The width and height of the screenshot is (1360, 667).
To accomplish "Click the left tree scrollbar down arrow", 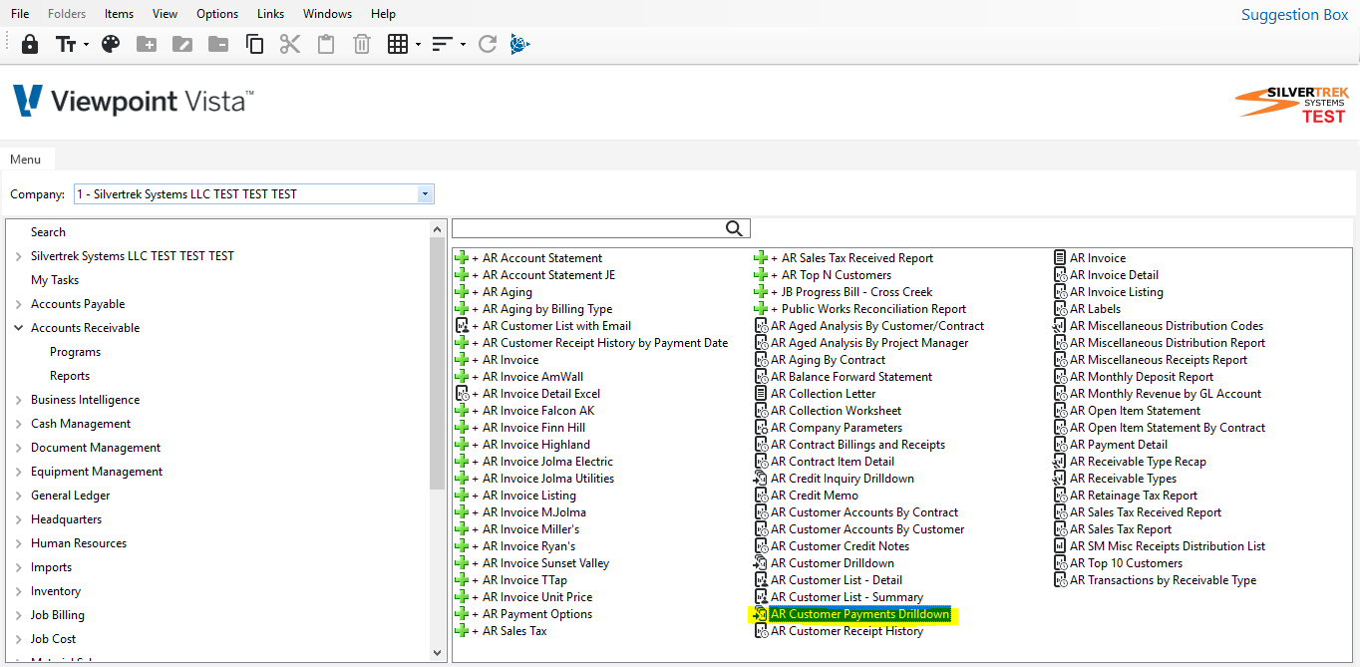I will click(x=437, y=653).
